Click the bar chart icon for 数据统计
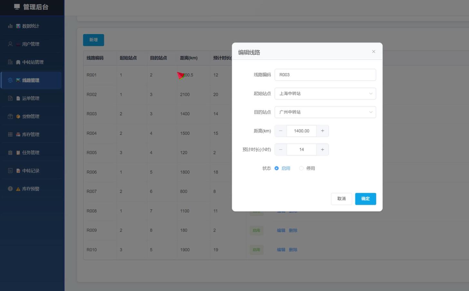 coord(10,26)
